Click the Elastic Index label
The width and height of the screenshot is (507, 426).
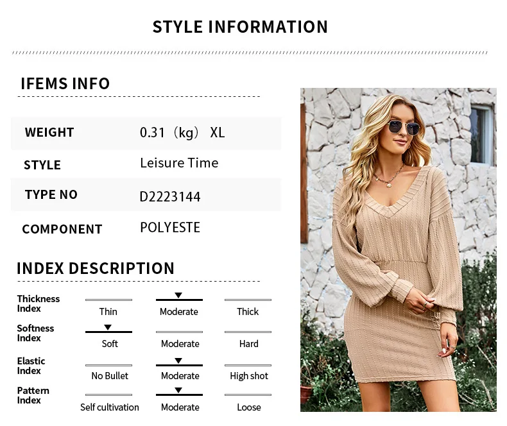[x=31, y=366]
